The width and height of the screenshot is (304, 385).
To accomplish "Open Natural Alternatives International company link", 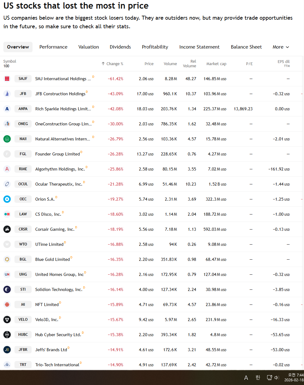I will tap(63, 139).
